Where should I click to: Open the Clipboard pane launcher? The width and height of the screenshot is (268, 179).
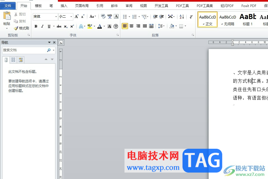(29, 35)
